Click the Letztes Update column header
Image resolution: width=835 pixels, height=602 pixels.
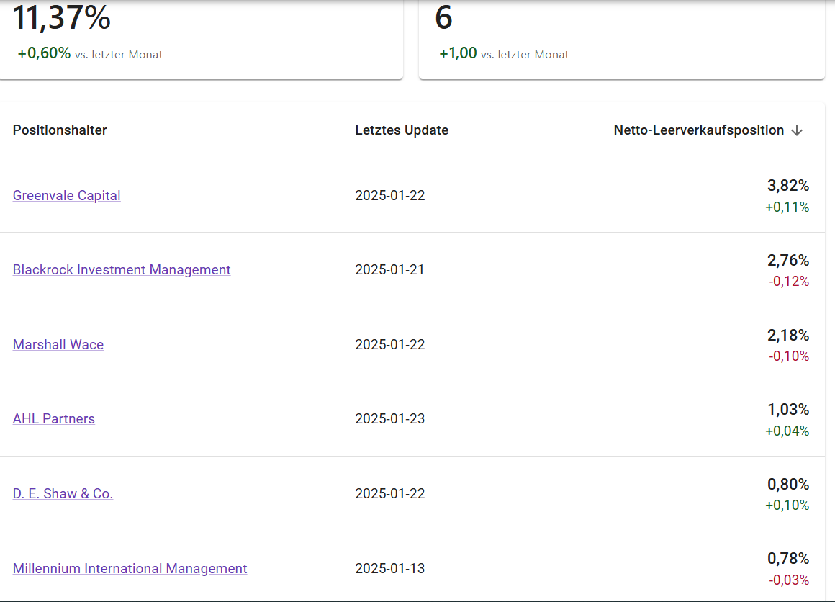(402, 130)
